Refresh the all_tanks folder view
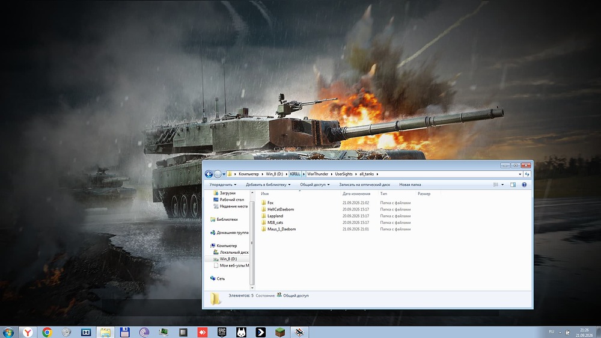Screen dimensions: 601x338 527,174
